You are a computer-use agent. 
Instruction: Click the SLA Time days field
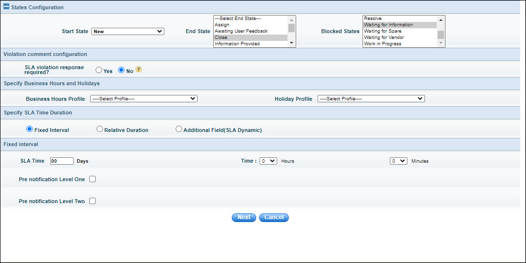coord(61,161)
